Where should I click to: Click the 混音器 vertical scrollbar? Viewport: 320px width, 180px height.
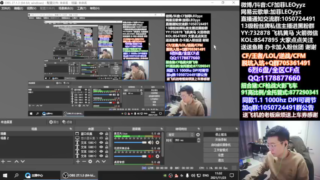162,144
